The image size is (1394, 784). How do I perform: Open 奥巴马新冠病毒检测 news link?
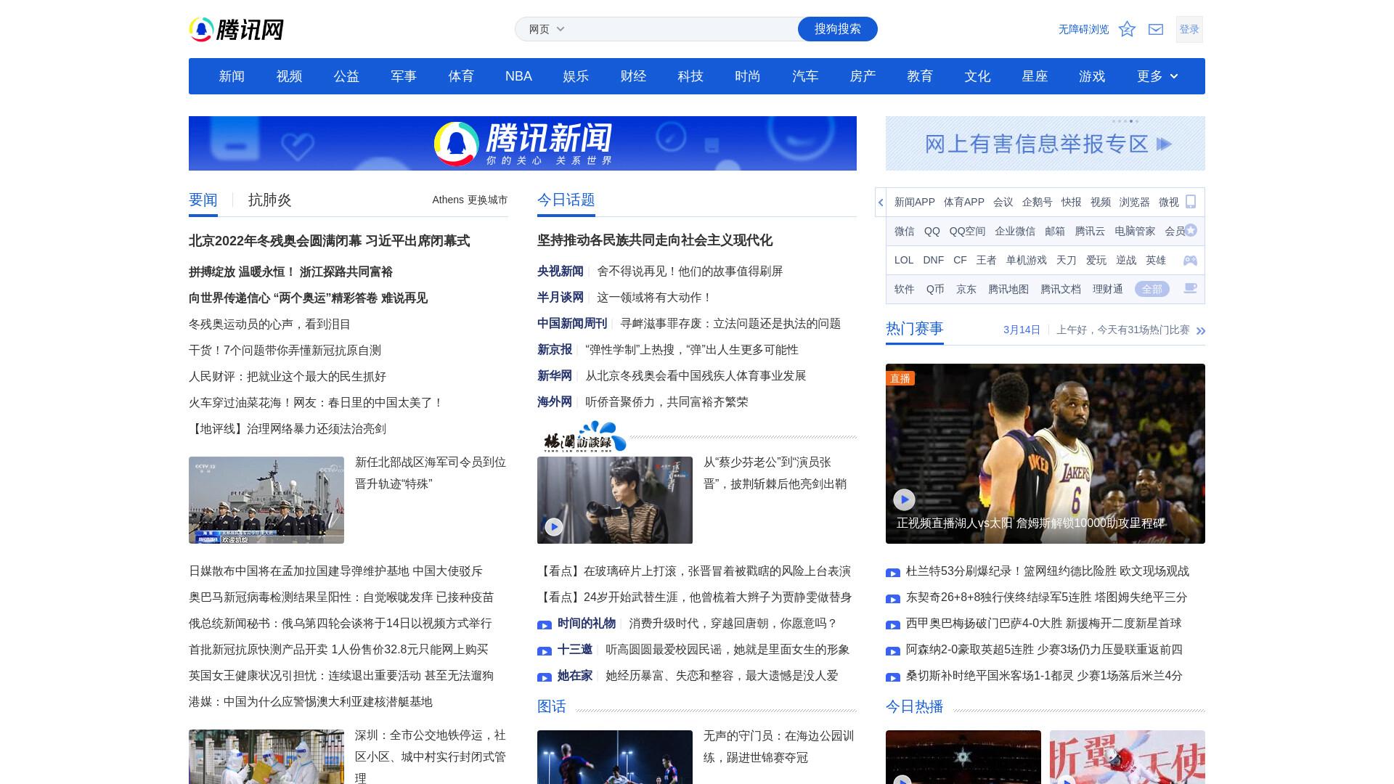click(x=341, y=597)
